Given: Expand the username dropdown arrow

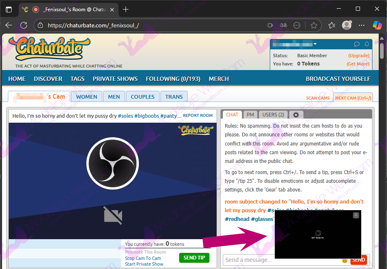Looking at the screenshot, I should 315,44.
